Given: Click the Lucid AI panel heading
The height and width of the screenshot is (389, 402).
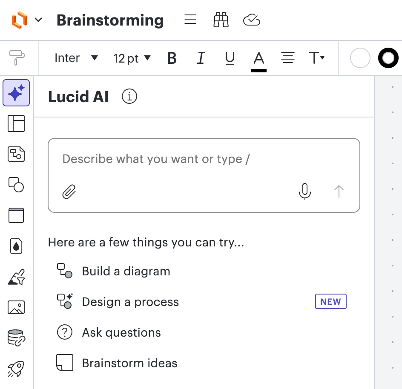Looking at the screenshot, I should (78, 97).
